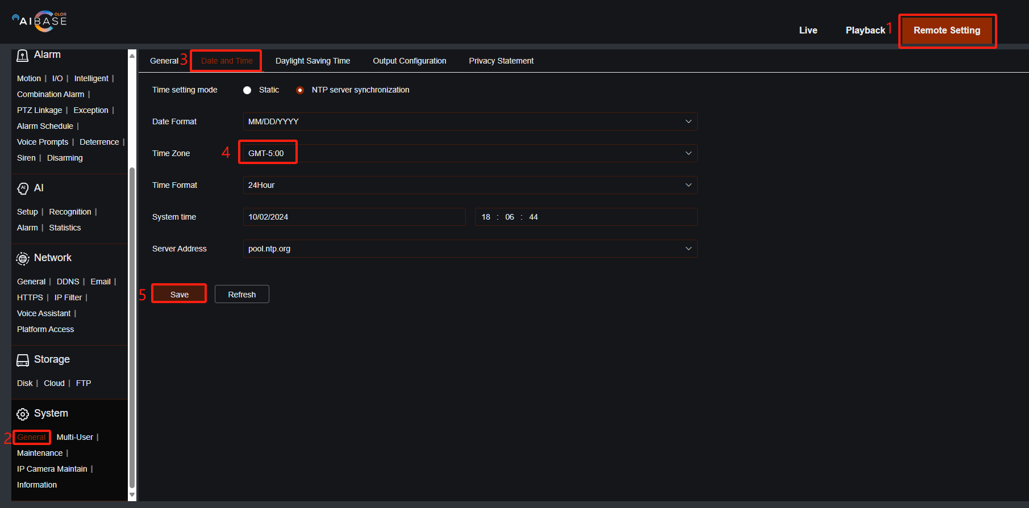Screen dimensions: 1029x508
Task: Open System General settings
Action: tap(31, 437)
